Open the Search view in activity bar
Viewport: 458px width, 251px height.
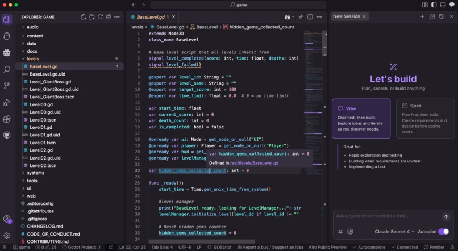(x=7, y=69)
